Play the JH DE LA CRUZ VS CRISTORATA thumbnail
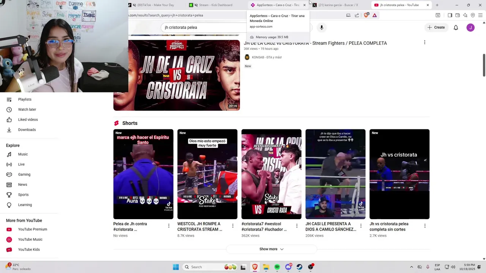This screenshot has width=486, height=273. (177, 75)
